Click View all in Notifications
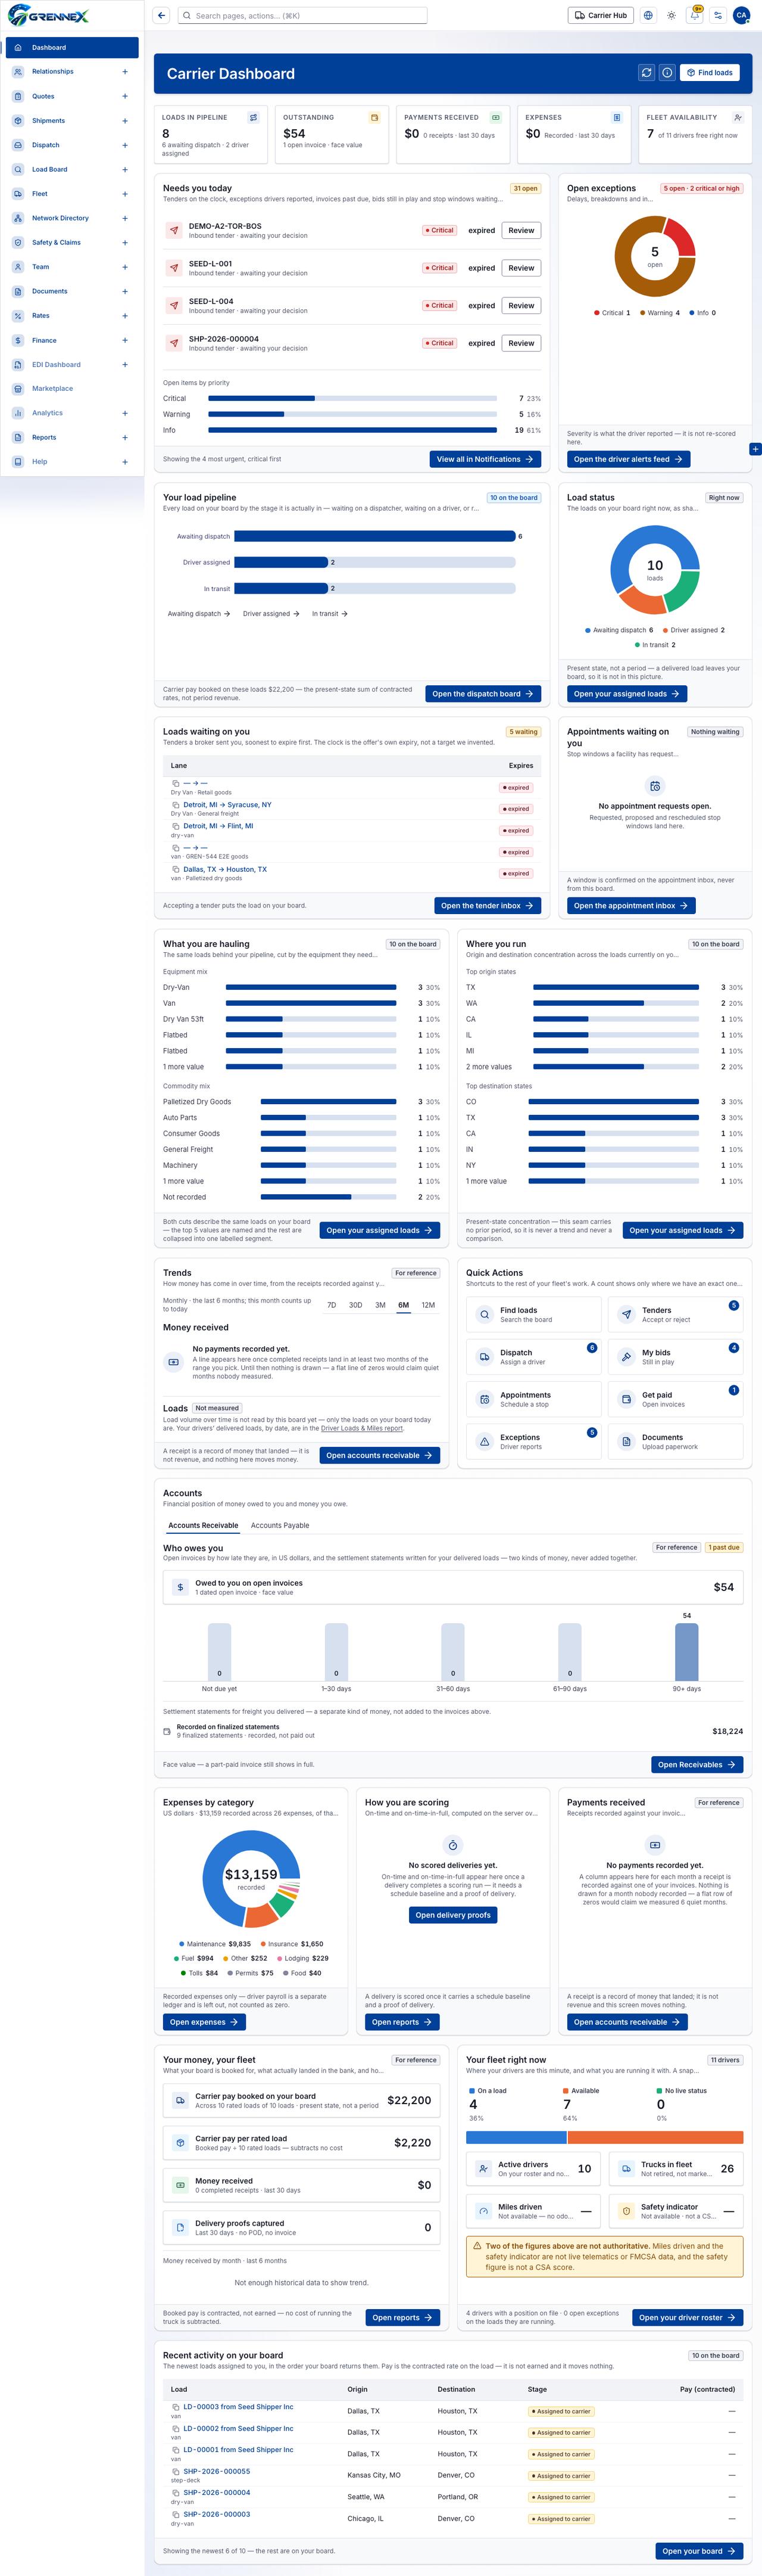Image resolution: width=762 pixels, height=2576 pixels. [x=485, y=459]
